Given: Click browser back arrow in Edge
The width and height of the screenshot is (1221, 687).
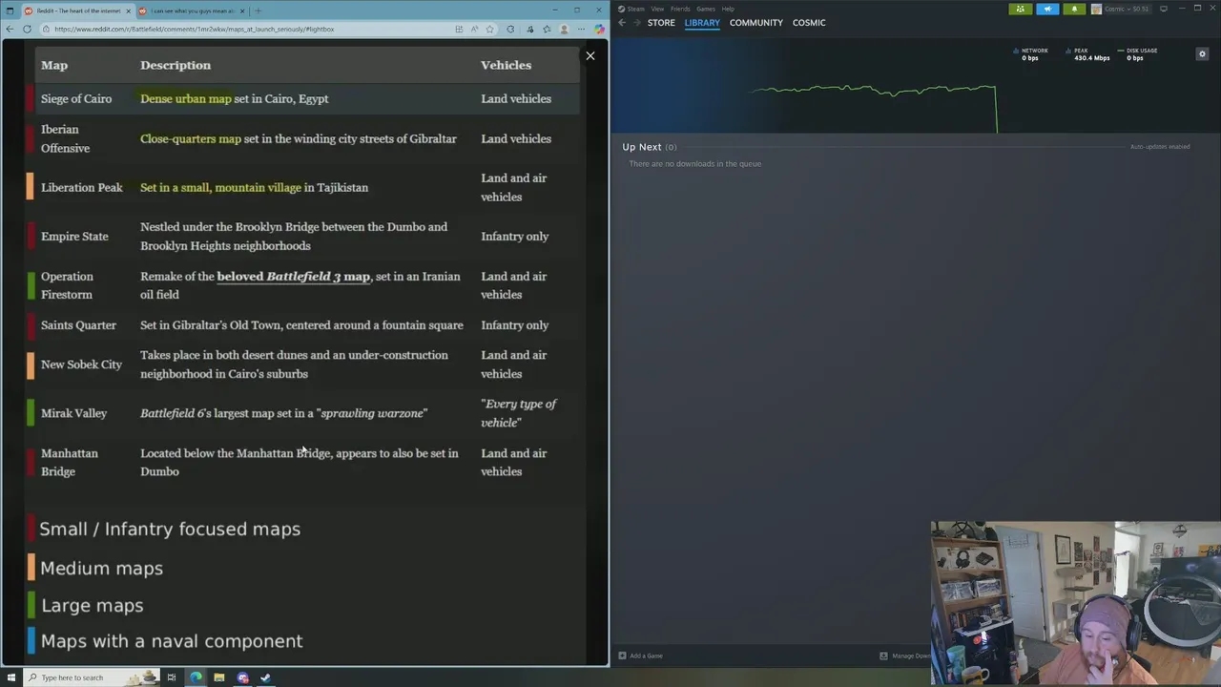Looking at the screenshot, I should click(x=10, y=29).
